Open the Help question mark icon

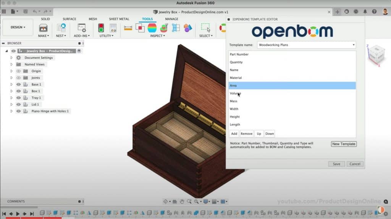click(x=374, y=11)
